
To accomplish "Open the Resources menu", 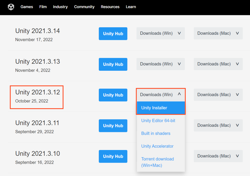I will [110, 7].
